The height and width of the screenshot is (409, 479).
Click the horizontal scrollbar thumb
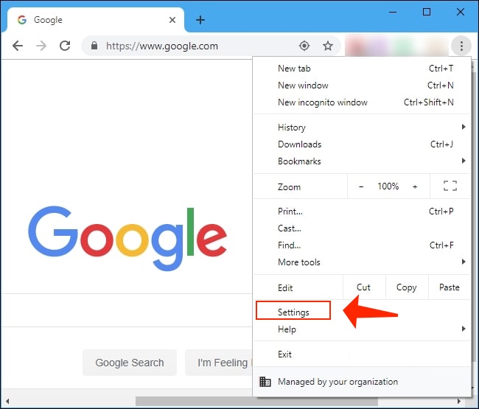click(x=256, y=401)
